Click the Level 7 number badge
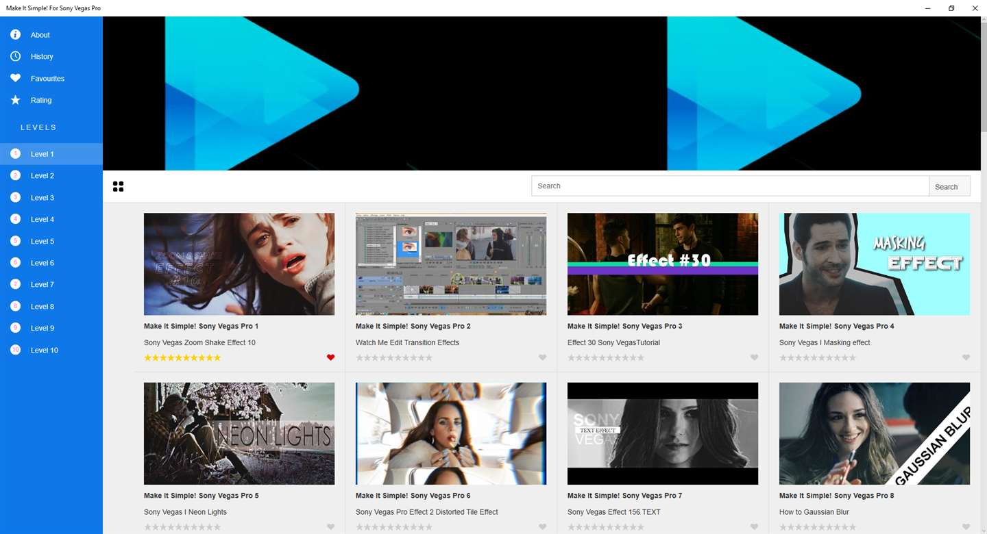Image resolution: width=987 pixels, height=534 pixels. click(15, 284)
